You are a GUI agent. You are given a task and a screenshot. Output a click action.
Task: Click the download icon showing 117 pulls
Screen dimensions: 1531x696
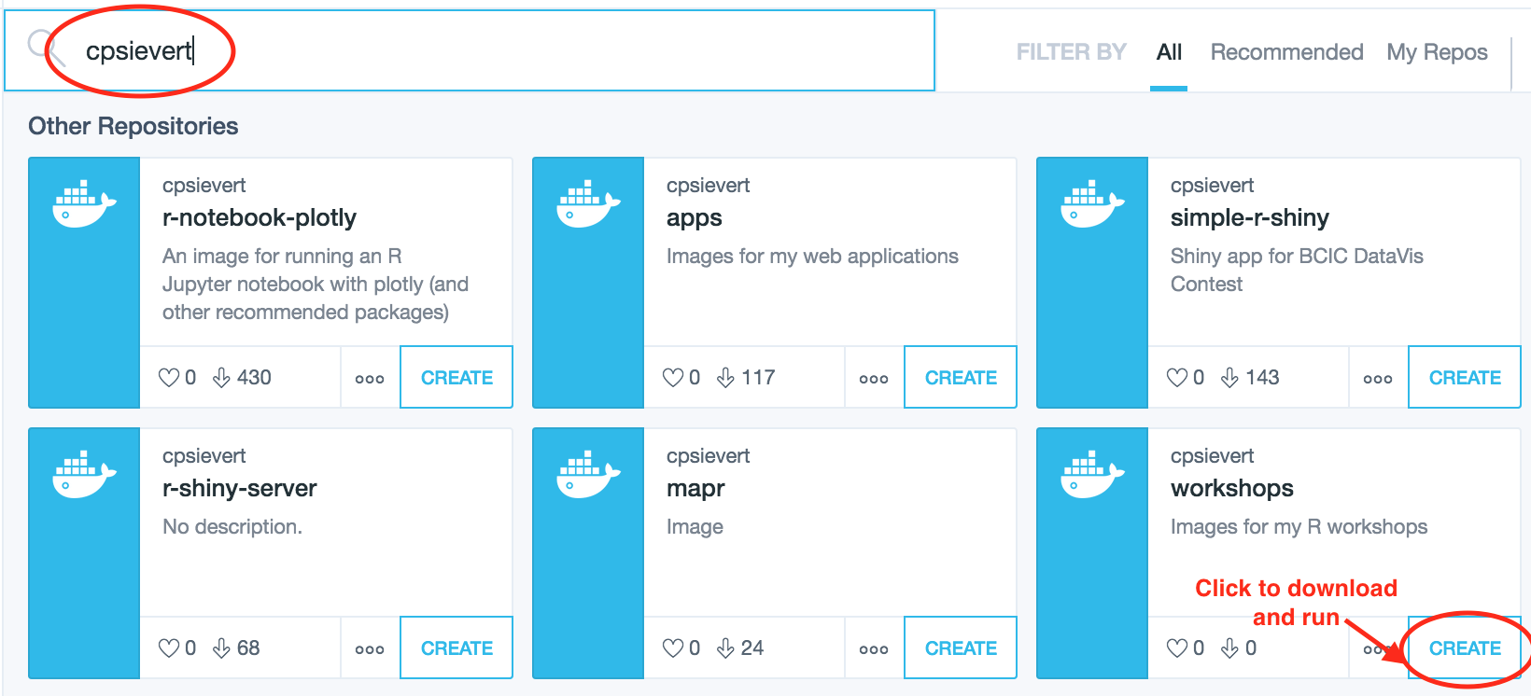point(725,378)
